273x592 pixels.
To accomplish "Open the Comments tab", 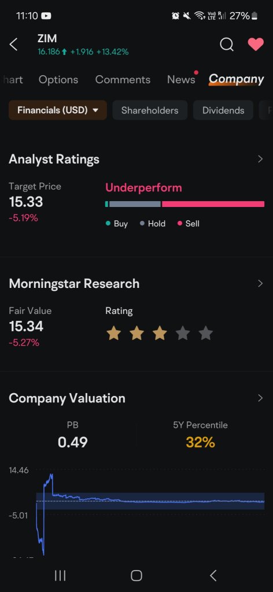I will click(x=123, y=80).
